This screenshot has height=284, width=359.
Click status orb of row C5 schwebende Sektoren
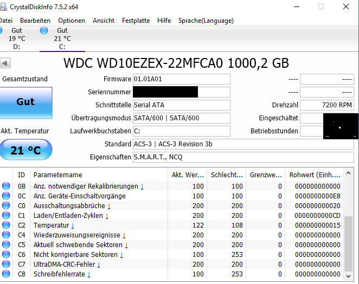6,244
